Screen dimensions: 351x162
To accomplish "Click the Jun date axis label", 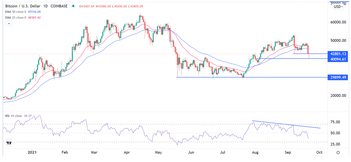I will point(191,153).
